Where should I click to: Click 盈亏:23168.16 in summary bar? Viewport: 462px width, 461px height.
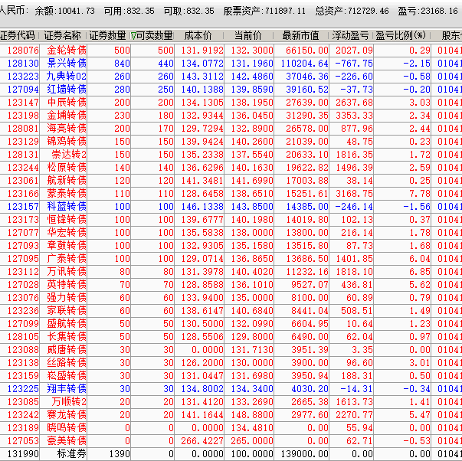[x=428, y=11]
